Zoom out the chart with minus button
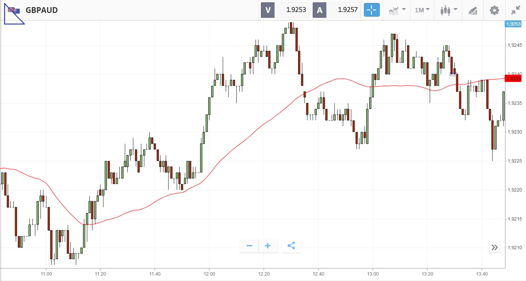Screen dimensions: 526x281 click(x=249, y=246)
